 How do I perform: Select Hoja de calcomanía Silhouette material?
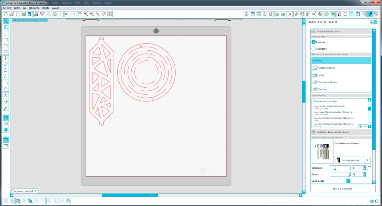coord(329,106)
